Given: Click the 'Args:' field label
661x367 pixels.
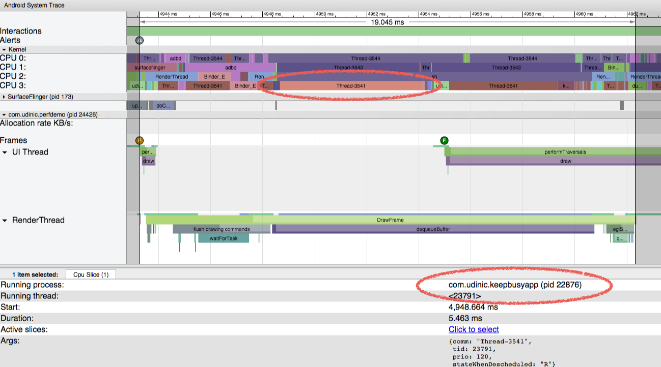Looking at the screenshot, I should 10,341.
